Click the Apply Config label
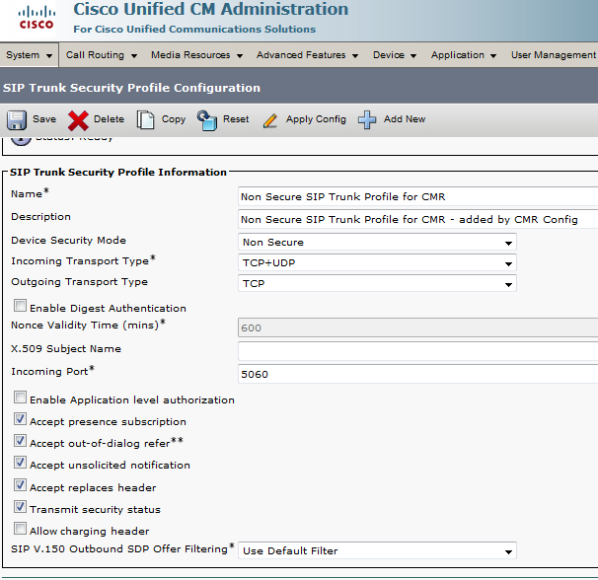598x580 pixels. [316, 119]
